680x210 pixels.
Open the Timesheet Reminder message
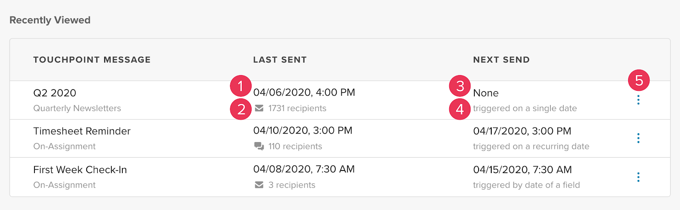pos(82,131)
